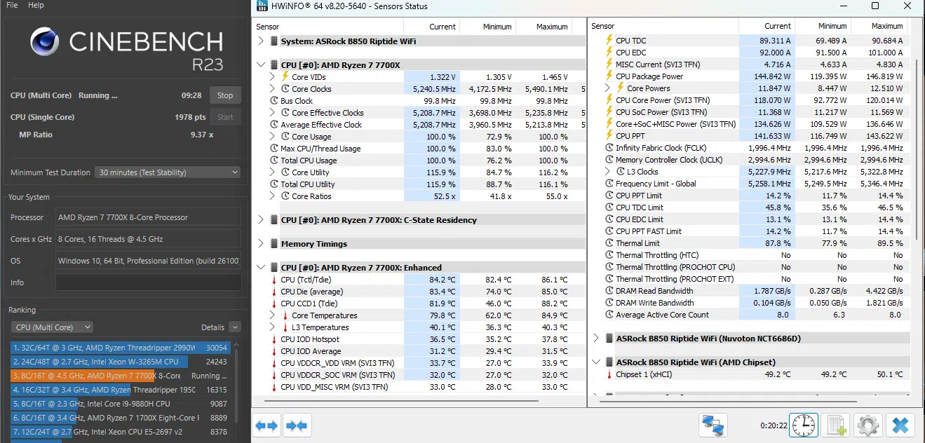Expand the Core VIDs row

[272, 77]
